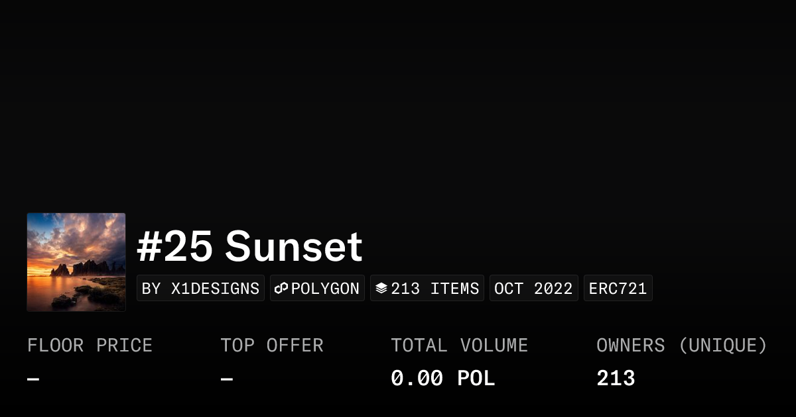Select the POLYGON chain label text
The height and width of the screenshot is (417, 796).
tap(325, 289)
